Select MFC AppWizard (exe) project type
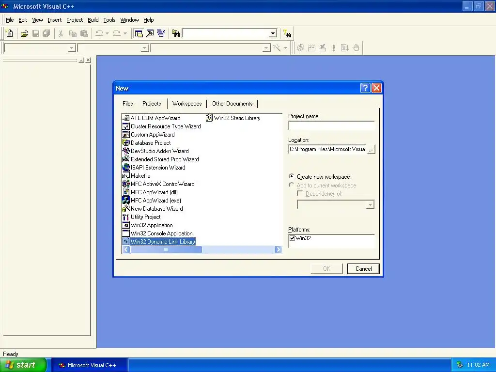The height and width of the screenshot is (372, 496). tap(152, 200)
